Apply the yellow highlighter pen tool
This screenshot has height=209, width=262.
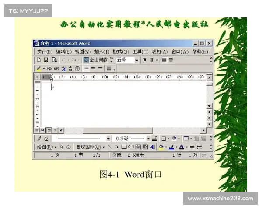39,68
